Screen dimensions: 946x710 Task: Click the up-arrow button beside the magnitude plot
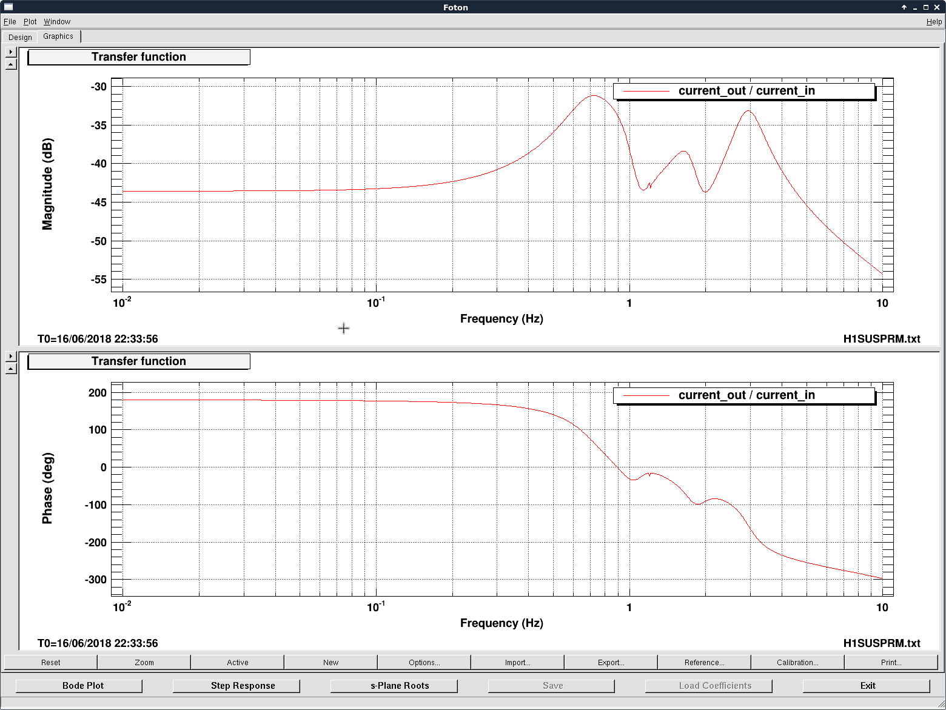(x=11, y=64)
